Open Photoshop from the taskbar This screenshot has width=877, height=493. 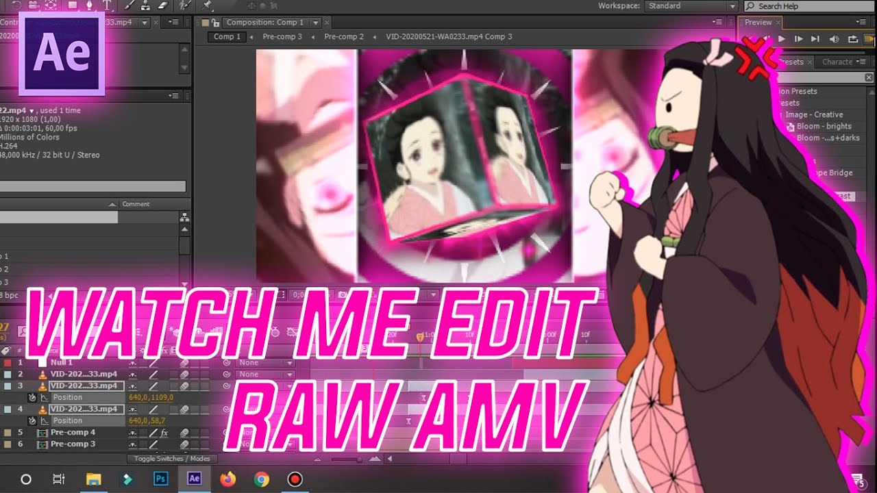(161, 479)
